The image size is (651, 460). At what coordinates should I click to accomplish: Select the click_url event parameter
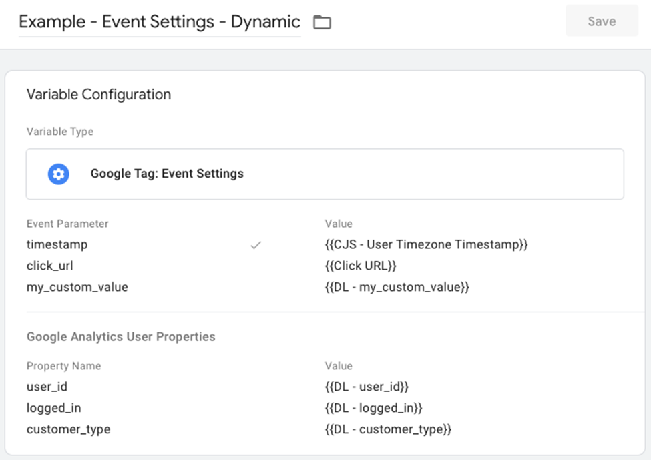(49, 266)
